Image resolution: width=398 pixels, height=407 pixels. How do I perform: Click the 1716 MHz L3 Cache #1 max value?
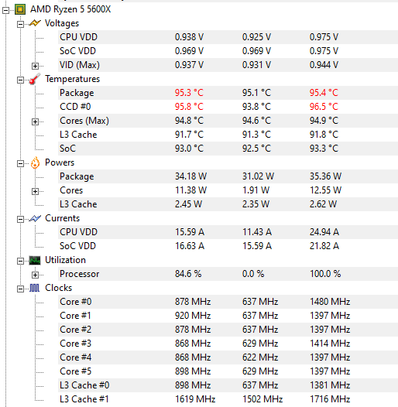coord(330,399)
